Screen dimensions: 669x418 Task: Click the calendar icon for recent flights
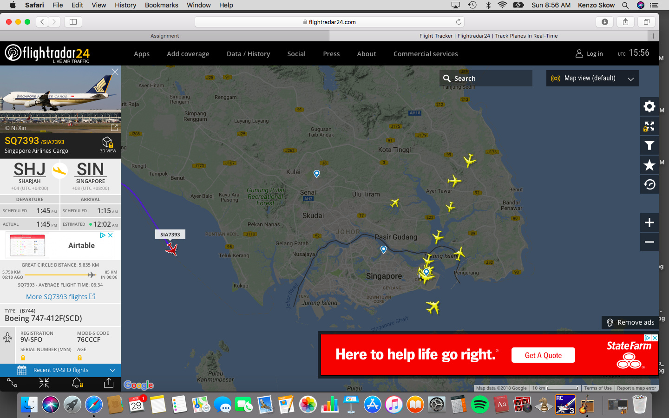pos(21,370)
